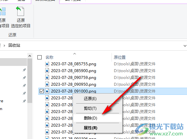The width and height of the screenshot is (187, 139).
Task: Click the Restore all items icon
Action: (x=3, y=11)
